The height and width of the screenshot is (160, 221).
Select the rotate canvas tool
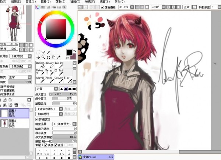49,57
